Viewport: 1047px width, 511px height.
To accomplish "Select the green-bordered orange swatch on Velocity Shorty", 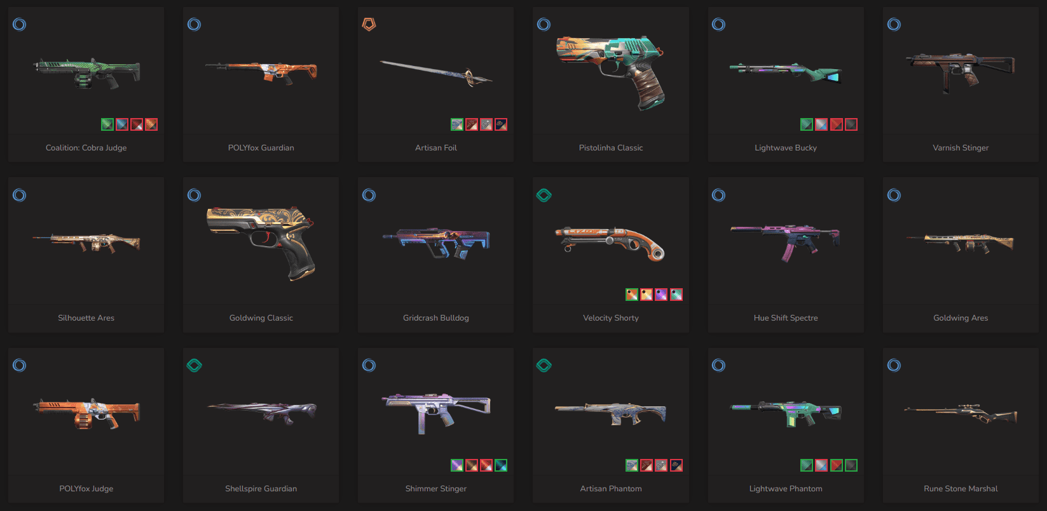I will [631, 295].
